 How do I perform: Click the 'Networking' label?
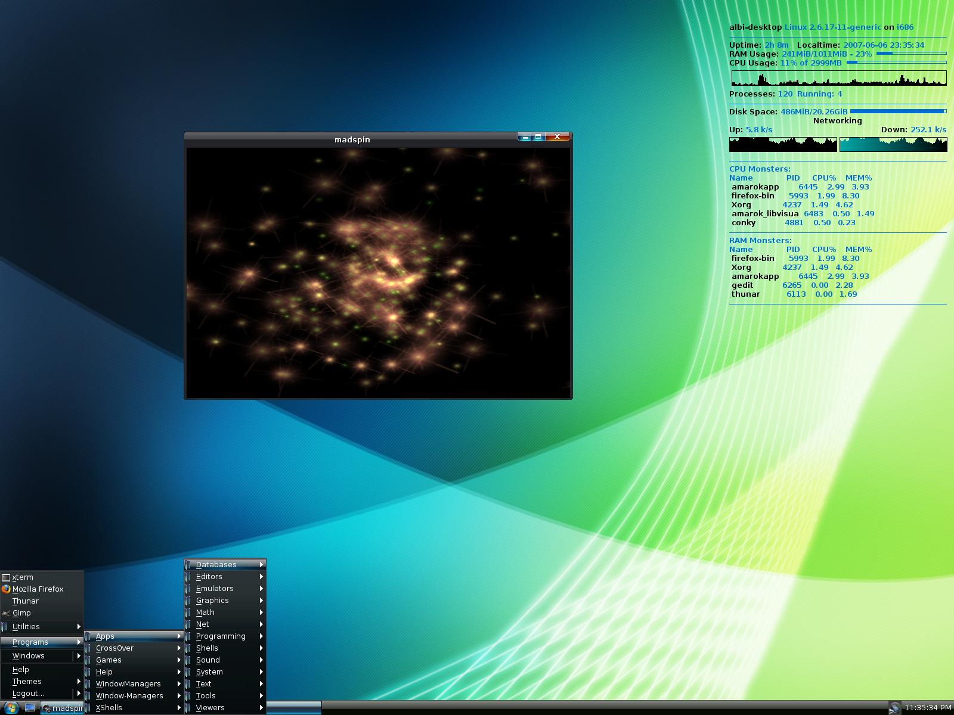(x=838, y=120)
